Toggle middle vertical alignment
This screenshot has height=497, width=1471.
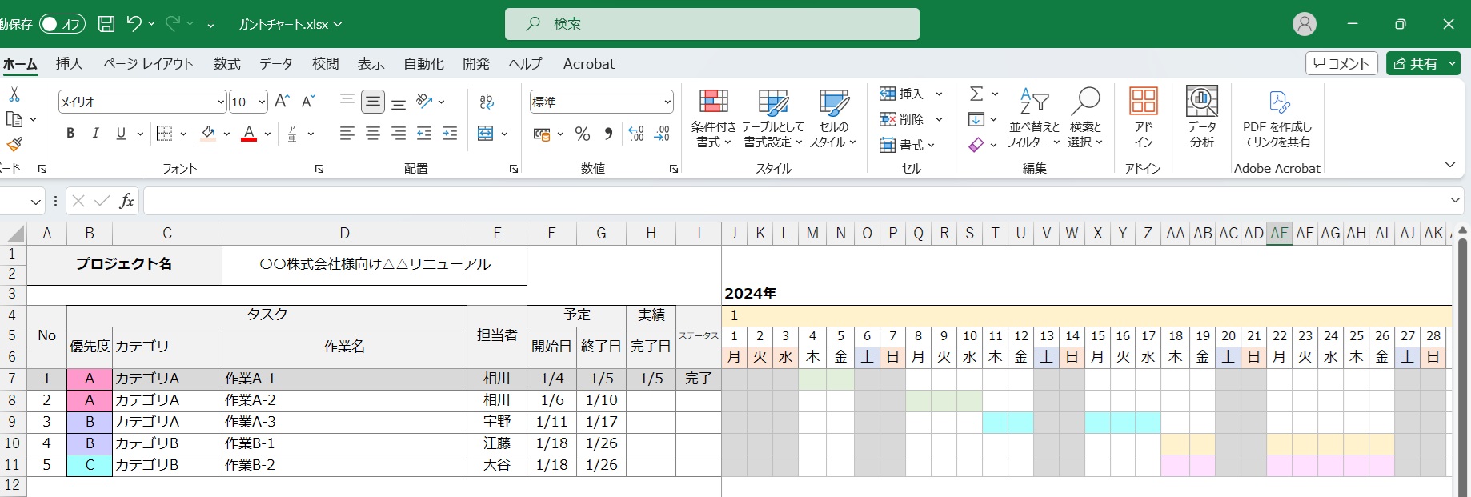click(x=373, y=101)
